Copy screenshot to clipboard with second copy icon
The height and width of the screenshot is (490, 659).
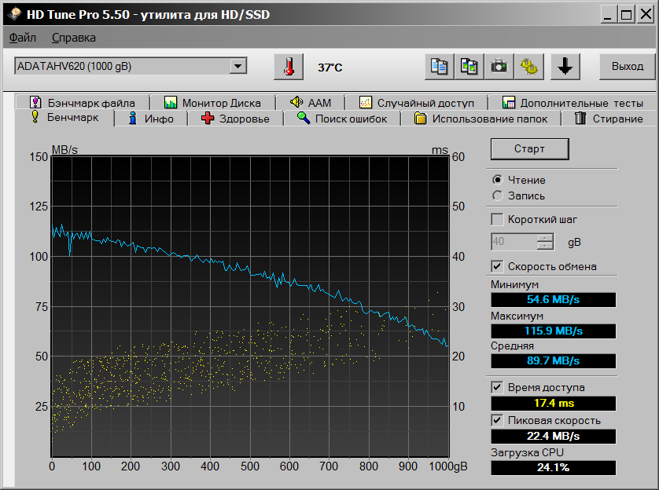469,67
